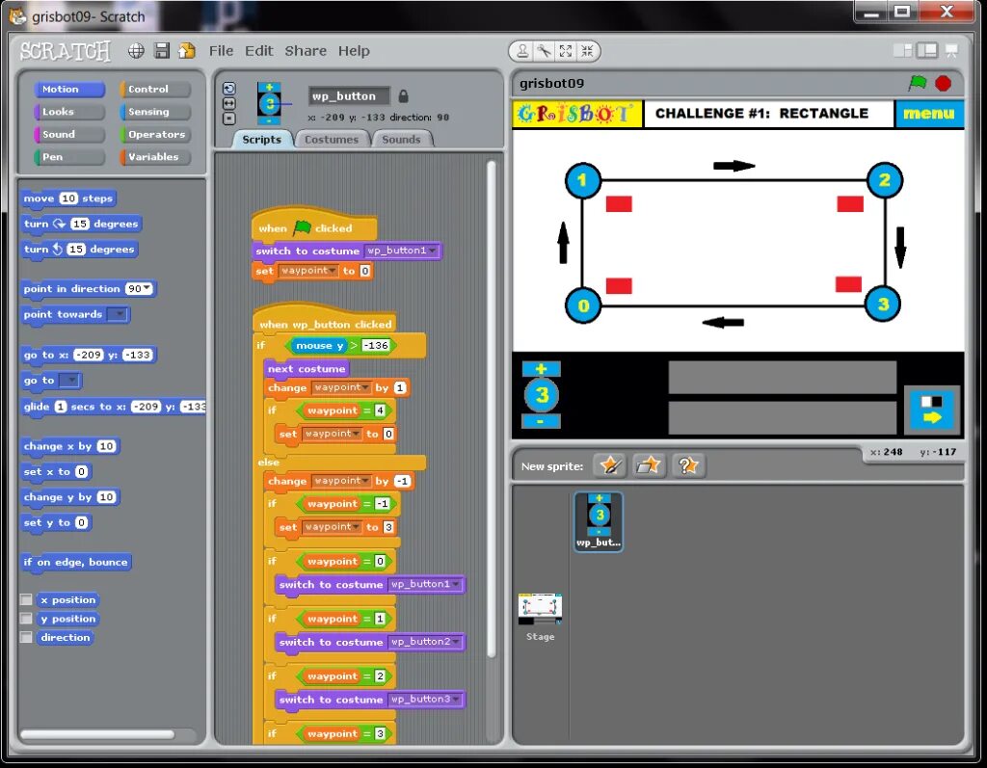Click waypoint circle 0 on stage
The width and height of the screenshot is (987, 768).
[x=583, y=305]
